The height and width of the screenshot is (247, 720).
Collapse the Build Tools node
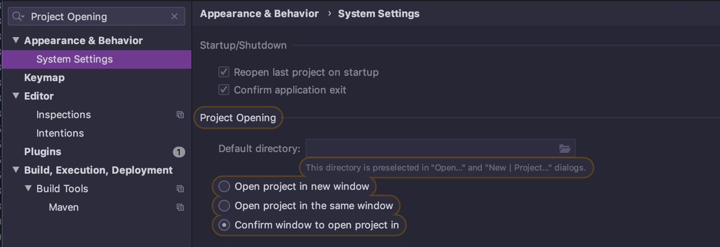28,189
